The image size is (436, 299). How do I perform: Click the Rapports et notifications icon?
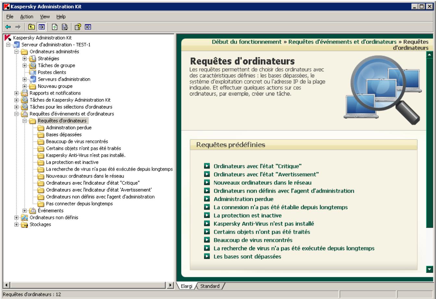tap(25, 93)
